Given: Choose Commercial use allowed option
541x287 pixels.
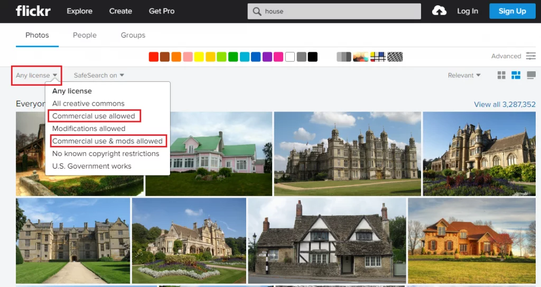Looking at the screenshot, I should coord(94,116).
